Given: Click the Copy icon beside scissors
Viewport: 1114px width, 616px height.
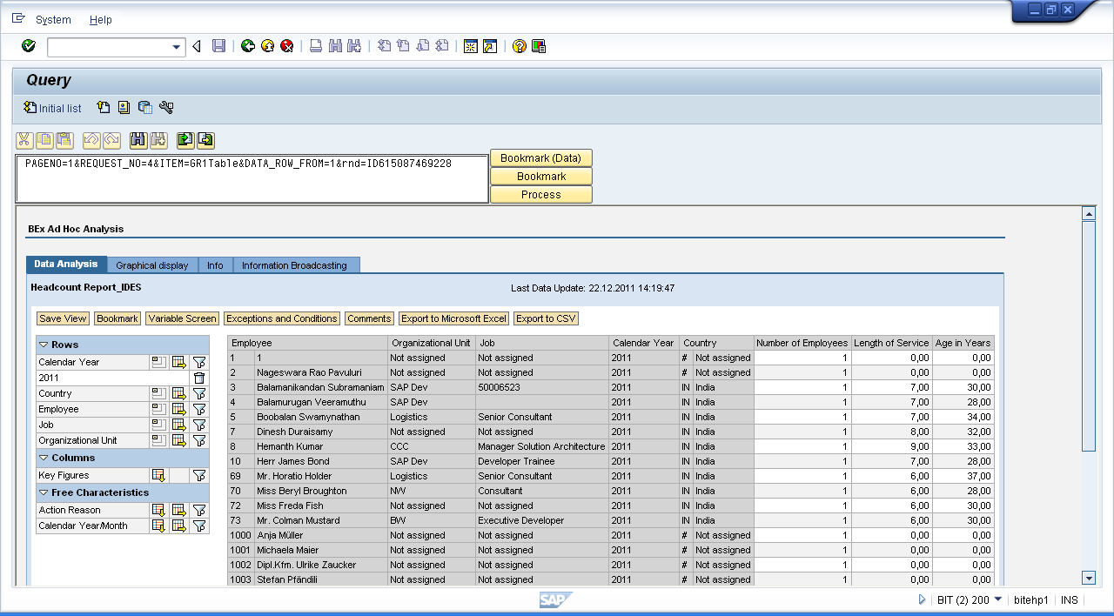Looking at the screenshot, I should click(44, 139).
